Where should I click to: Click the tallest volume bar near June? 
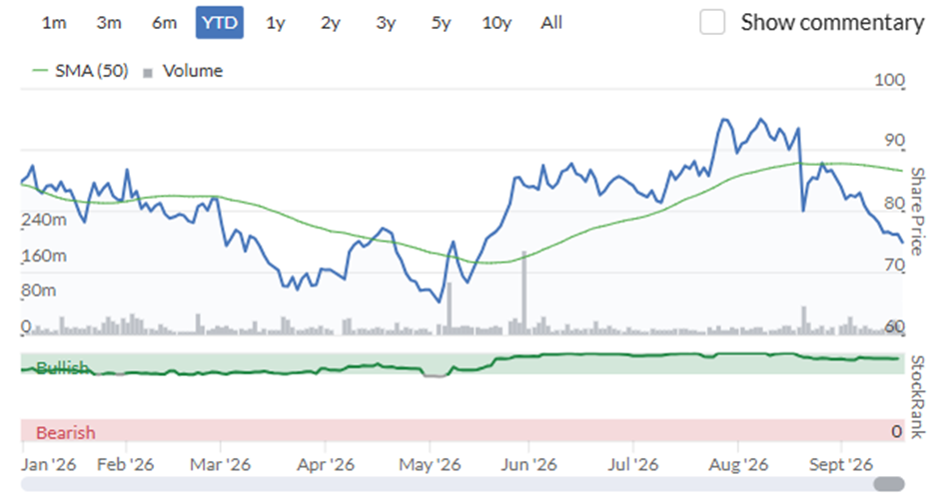pyautogui.click(x=524, y=292)
